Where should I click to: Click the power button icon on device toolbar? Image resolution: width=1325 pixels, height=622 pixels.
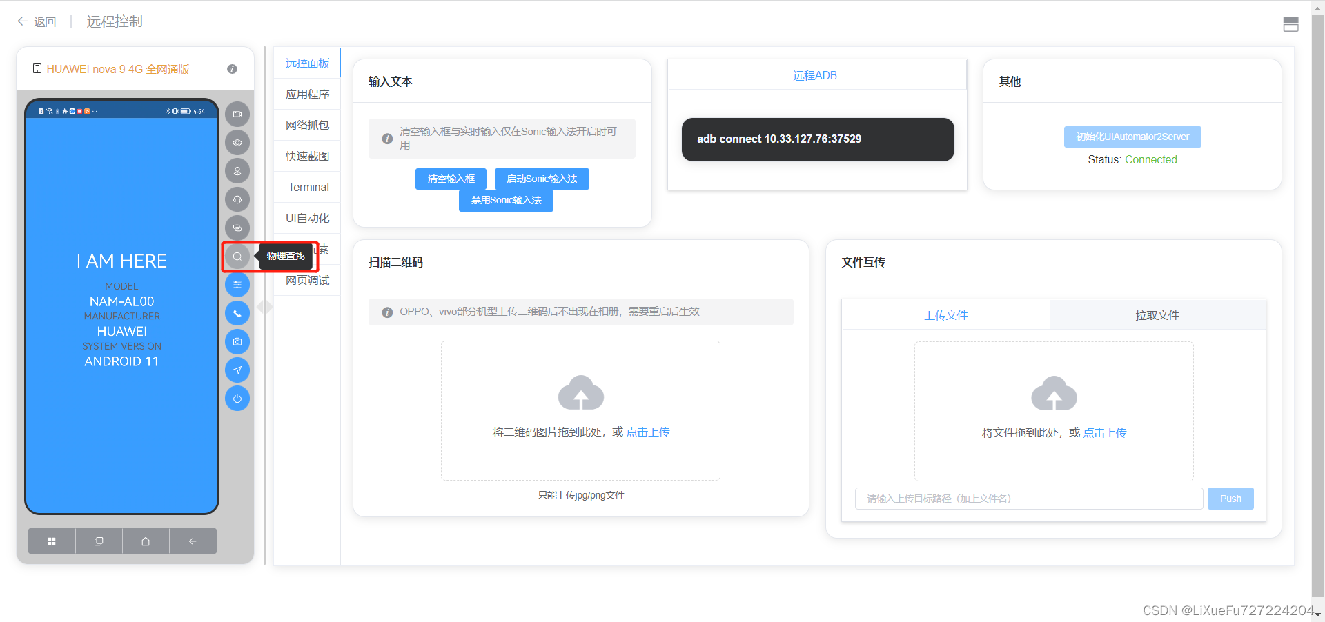coord(237,398)
